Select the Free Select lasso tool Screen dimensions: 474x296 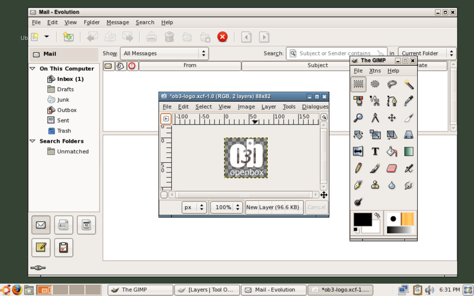point(392,84)
